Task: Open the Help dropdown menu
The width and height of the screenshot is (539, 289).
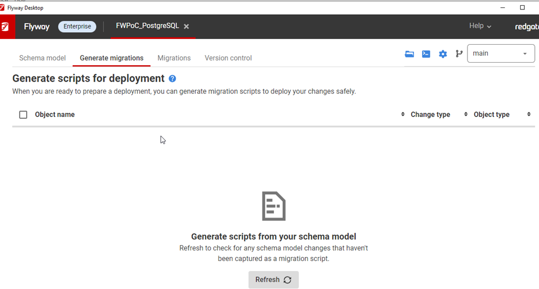Action: pyautogui.click(x=480, y=26)
